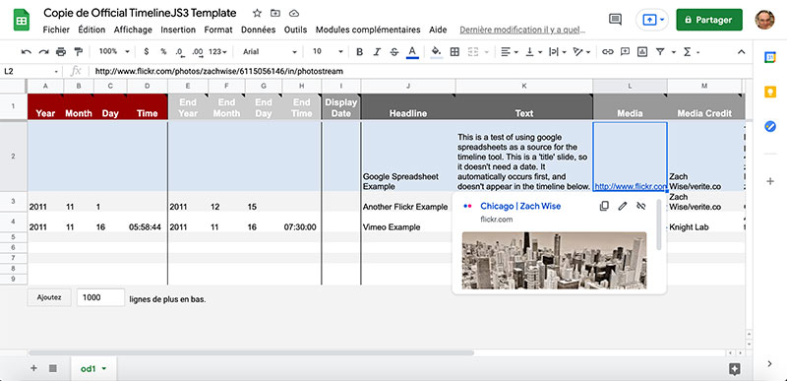Open text wrapping dropdown
787x381 pixels.
point(558,52)
